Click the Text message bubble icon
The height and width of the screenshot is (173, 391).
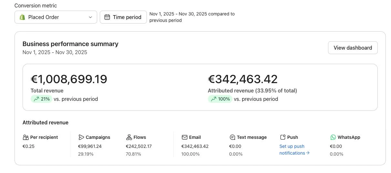coord(232,137)
